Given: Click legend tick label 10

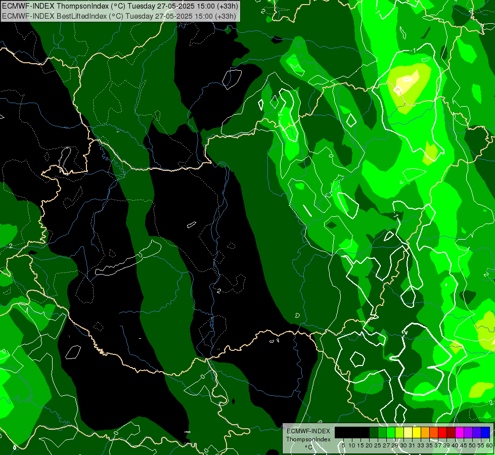Looking at the screenshot, I should tap(352, 445).
